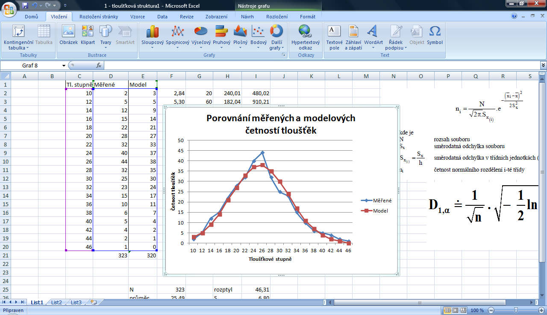This screenshot has height=315, width=547.
Task: Open the Grafy group dialog launcher
Action: pyautogui.click(x=283, y=55)
